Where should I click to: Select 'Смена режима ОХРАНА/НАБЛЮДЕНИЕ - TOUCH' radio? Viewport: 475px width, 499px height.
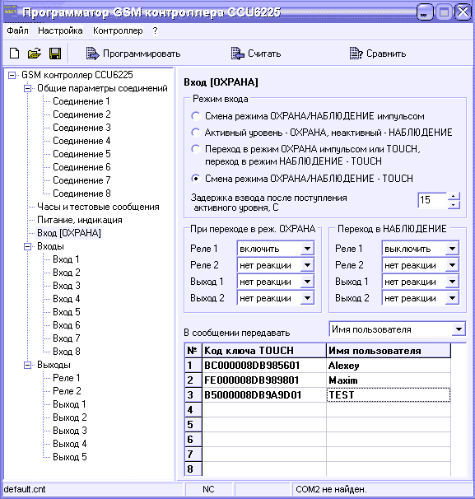(196, 179)
